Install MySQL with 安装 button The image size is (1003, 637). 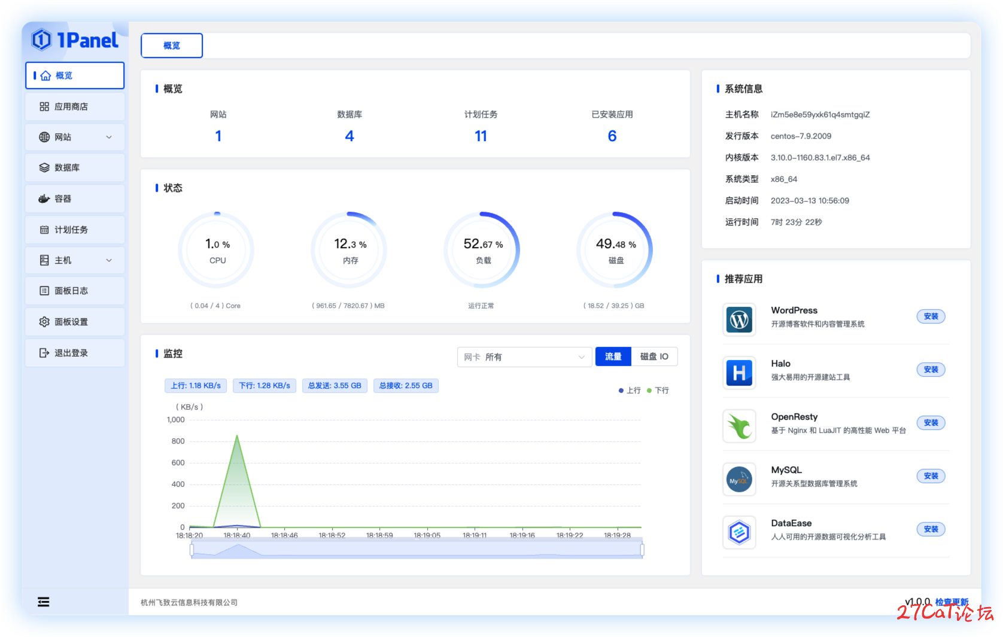click(x=931, y=476)
